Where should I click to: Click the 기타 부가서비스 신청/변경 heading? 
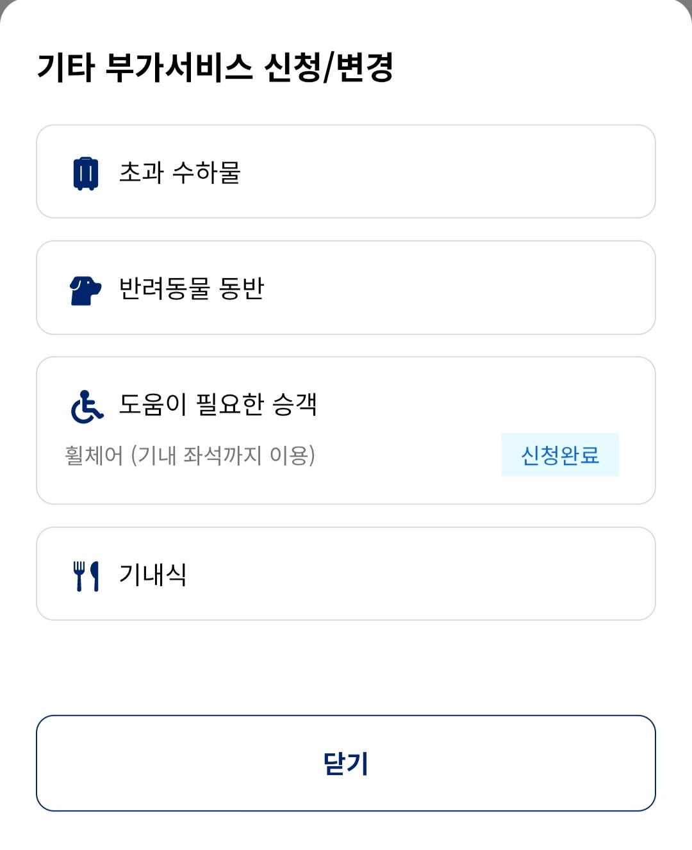point(215,67)
